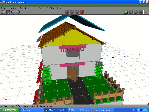Screen dimensions: 149x112
Task: Open the geometry graph preferences icon
Action: pos(126,12)
